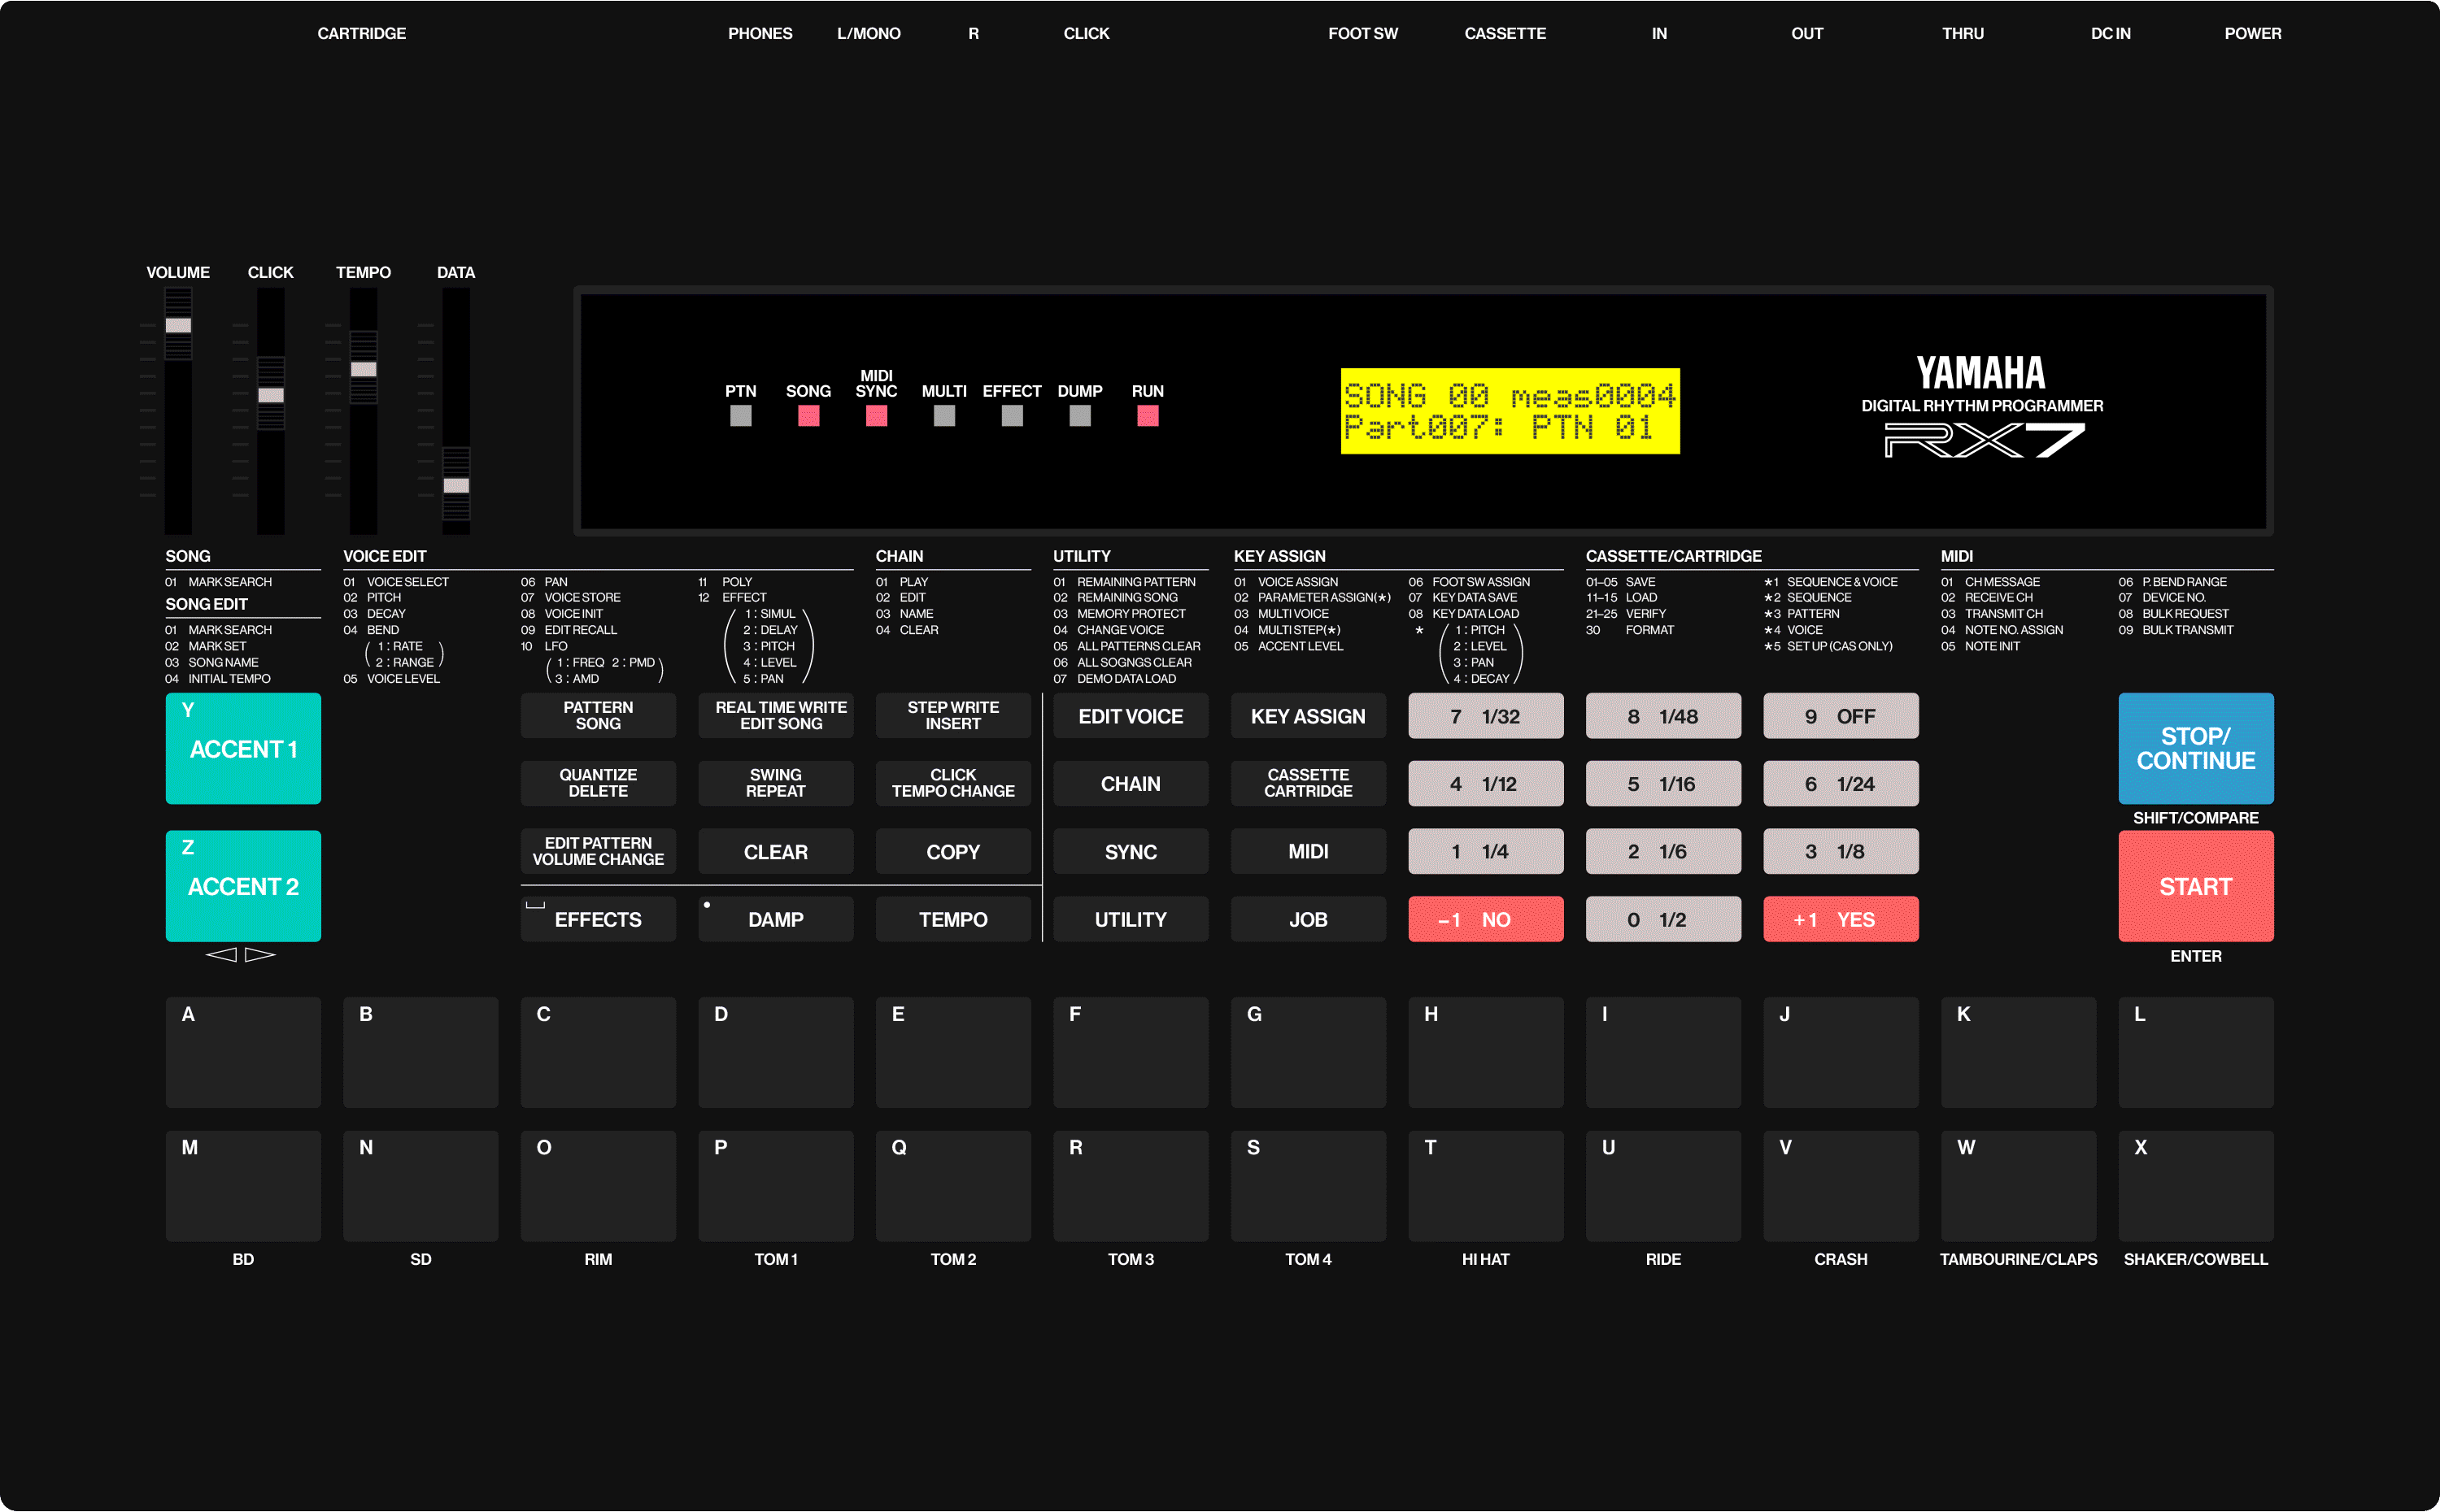Click the EFFECTS button

(x=599, y=919)
